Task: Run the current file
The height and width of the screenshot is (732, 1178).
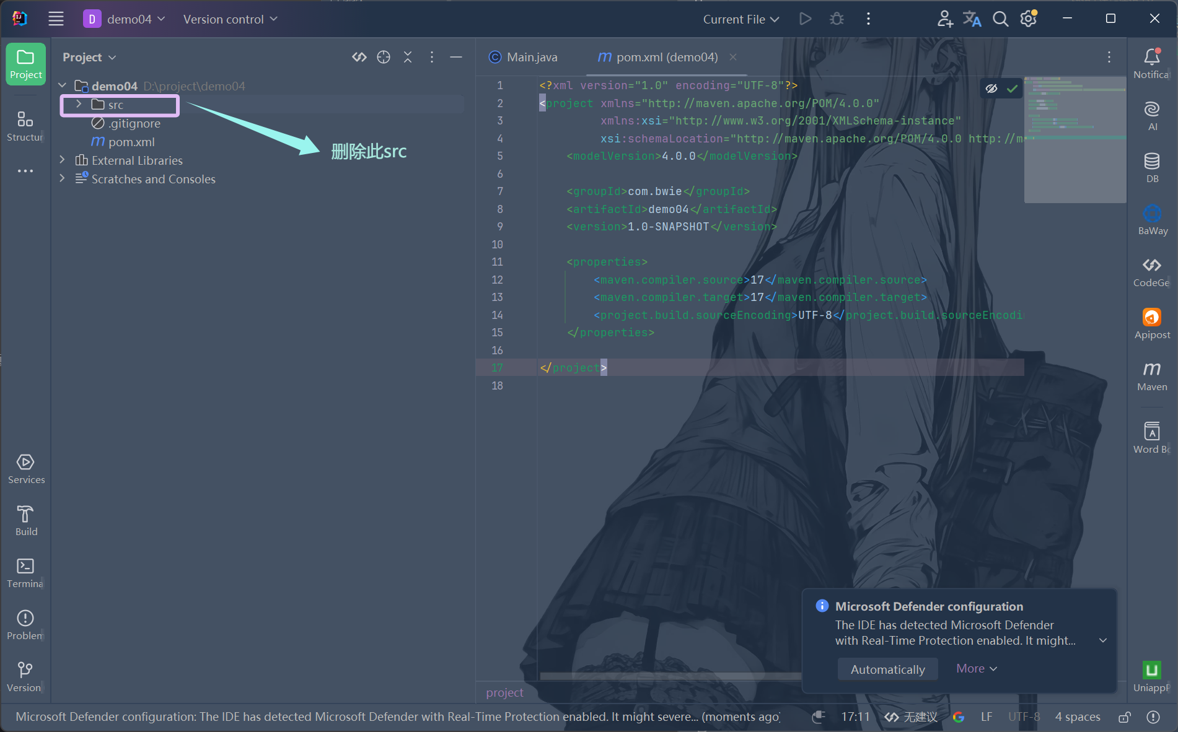Action: tap(805, 19)
